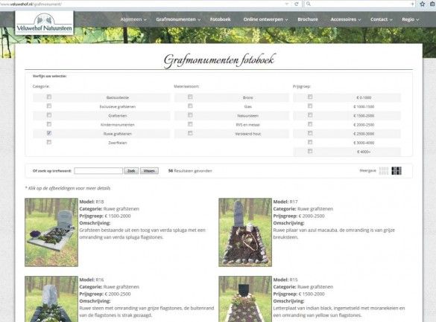Screen dimensions: 436x322
Task: Click the R17 'Ruwe pilaar van azul macauba' description
Action: (334, 234)
